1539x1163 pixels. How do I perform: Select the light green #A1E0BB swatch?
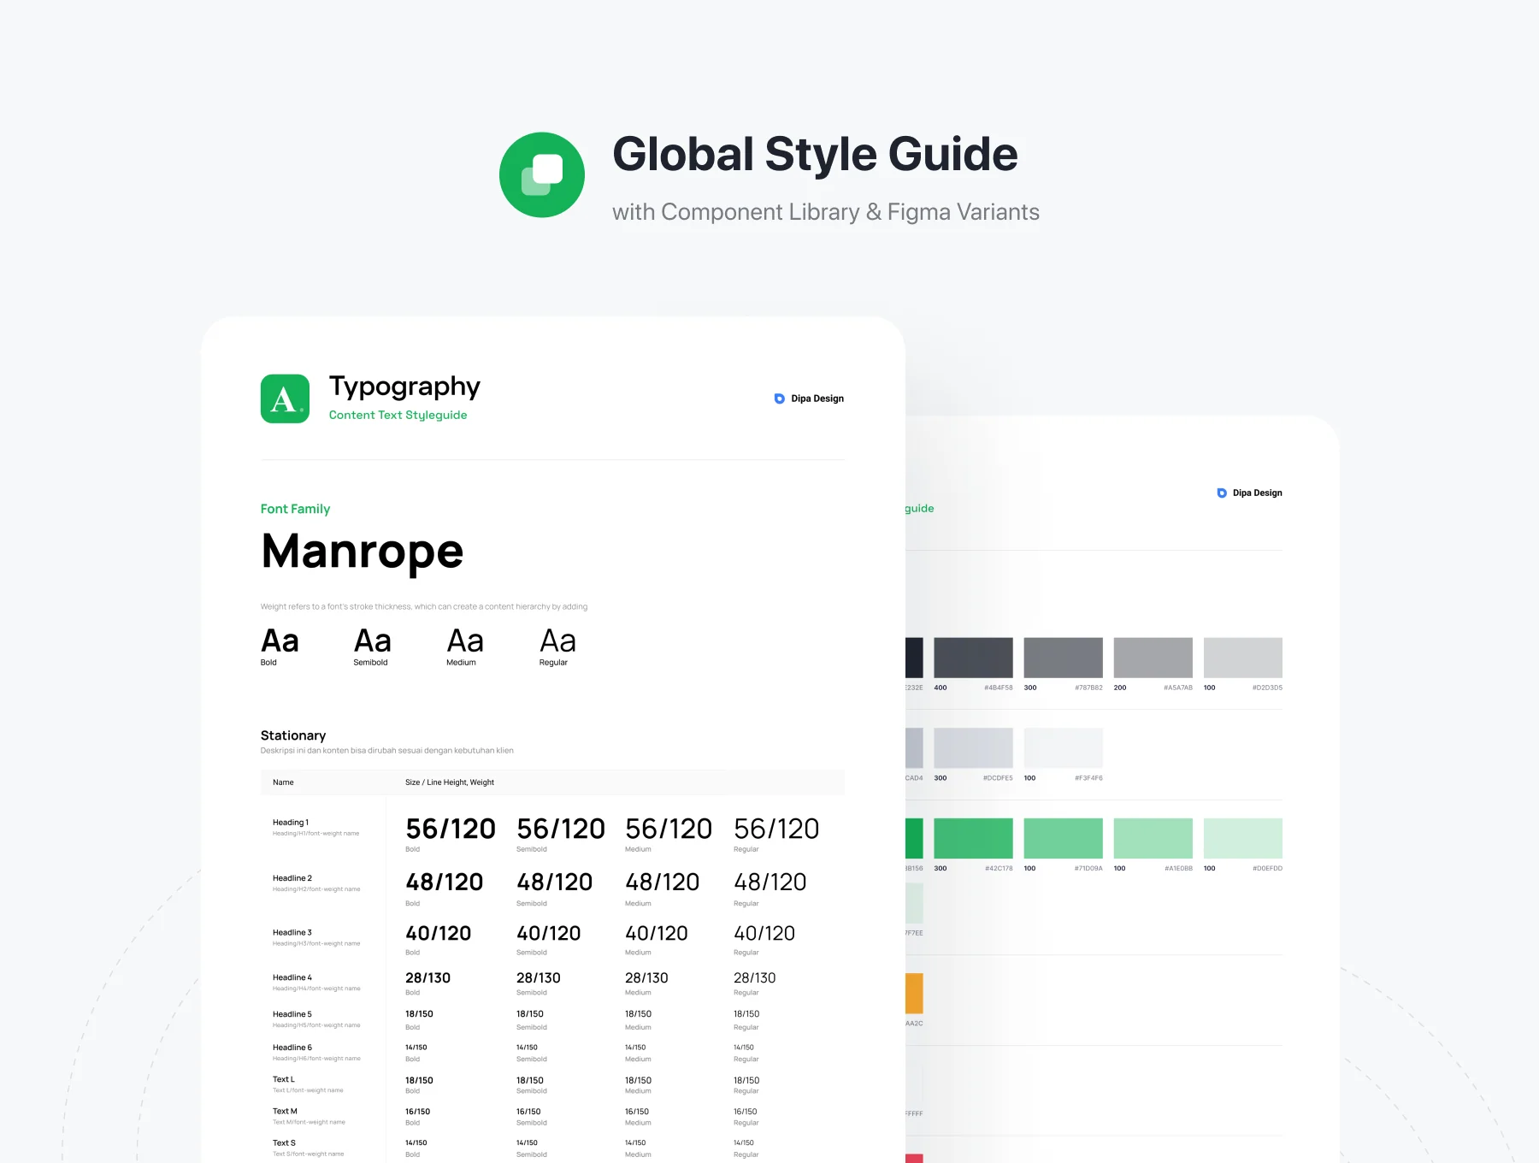(x=1153, y=838)
